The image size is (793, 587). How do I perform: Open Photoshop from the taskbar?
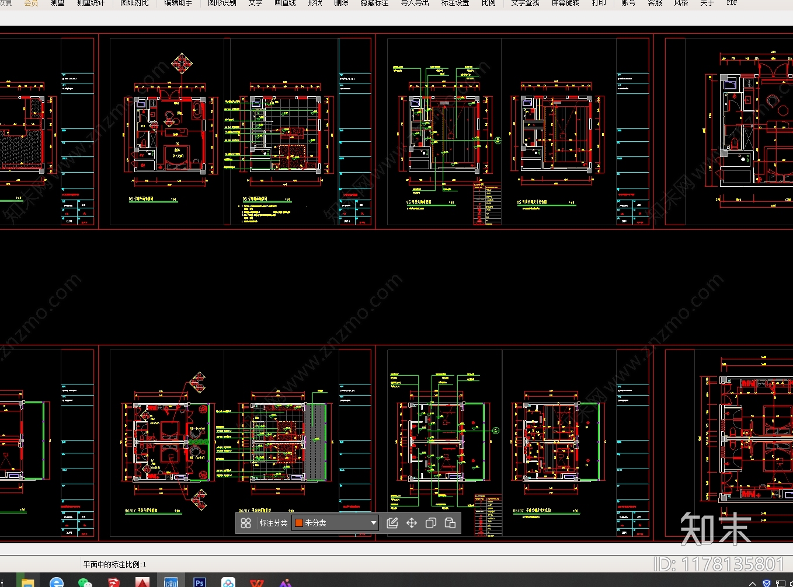point(200,582)
